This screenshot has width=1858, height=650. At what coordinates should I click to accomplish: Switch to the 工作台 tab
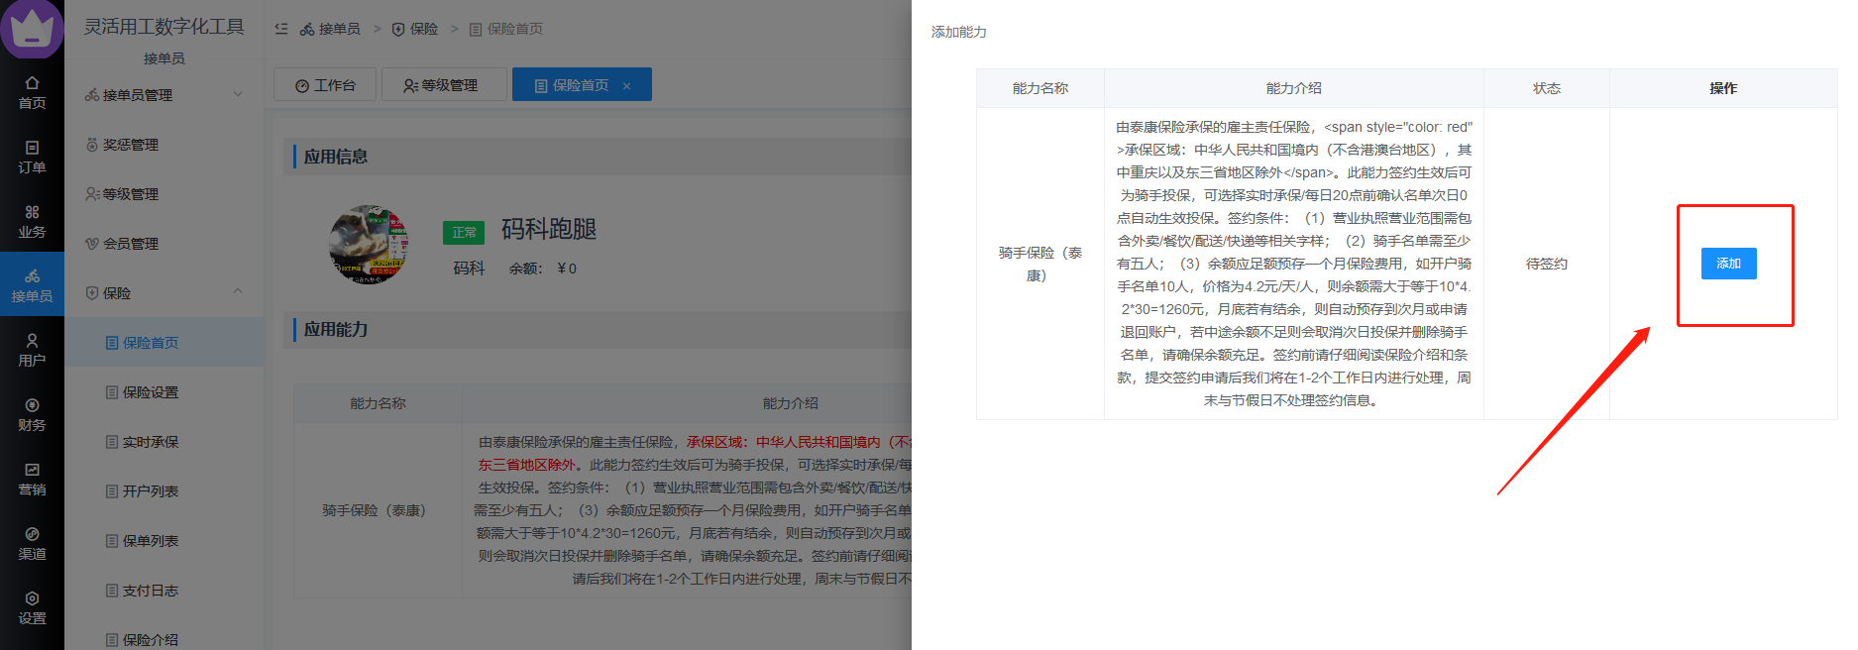pyautogui.click(x=325, y=85)
